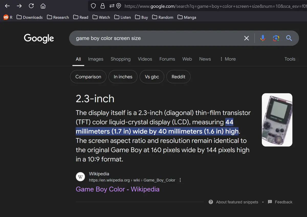This screenshot has width=307, height=217.
Task: Go to Google homepage via logo
Action: [39, 38]
